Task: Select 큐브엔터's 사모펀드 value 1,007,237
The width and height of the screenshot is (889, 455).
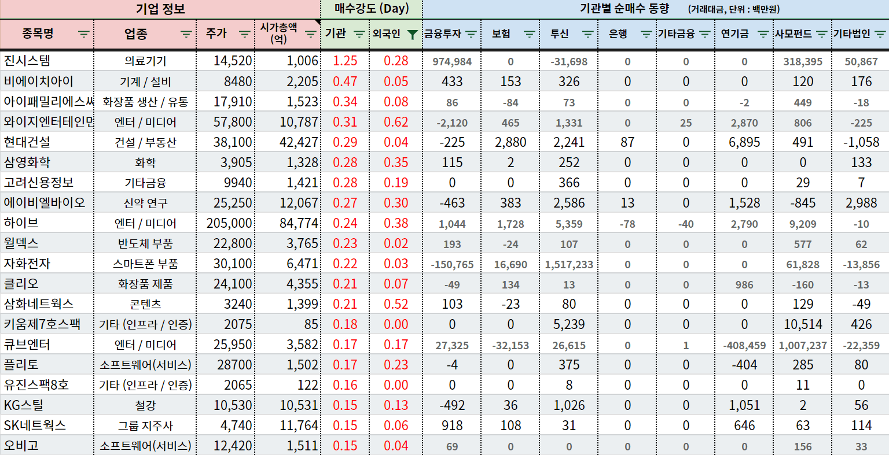Action: coord(803,344)
